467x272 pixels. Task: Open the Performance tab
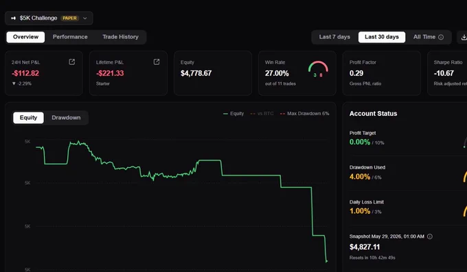click(x=70, y=37)
